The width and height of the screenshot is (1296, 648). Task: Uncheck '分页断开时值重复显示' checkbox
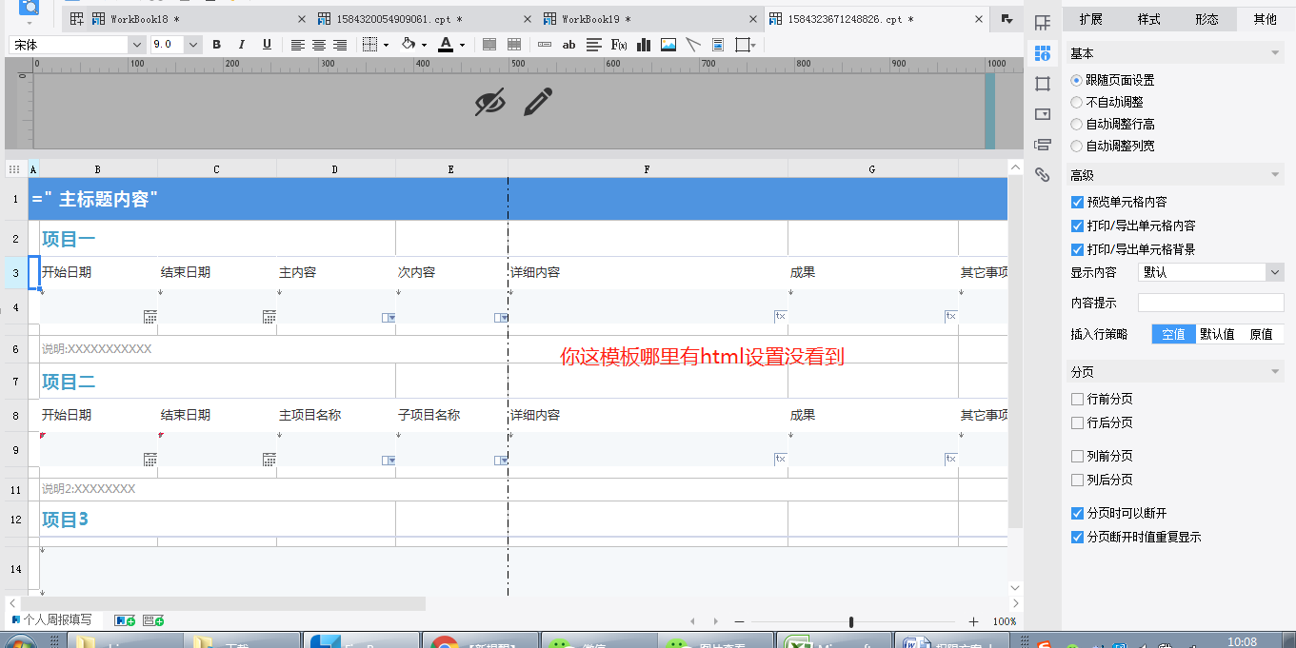(1077, 538)
